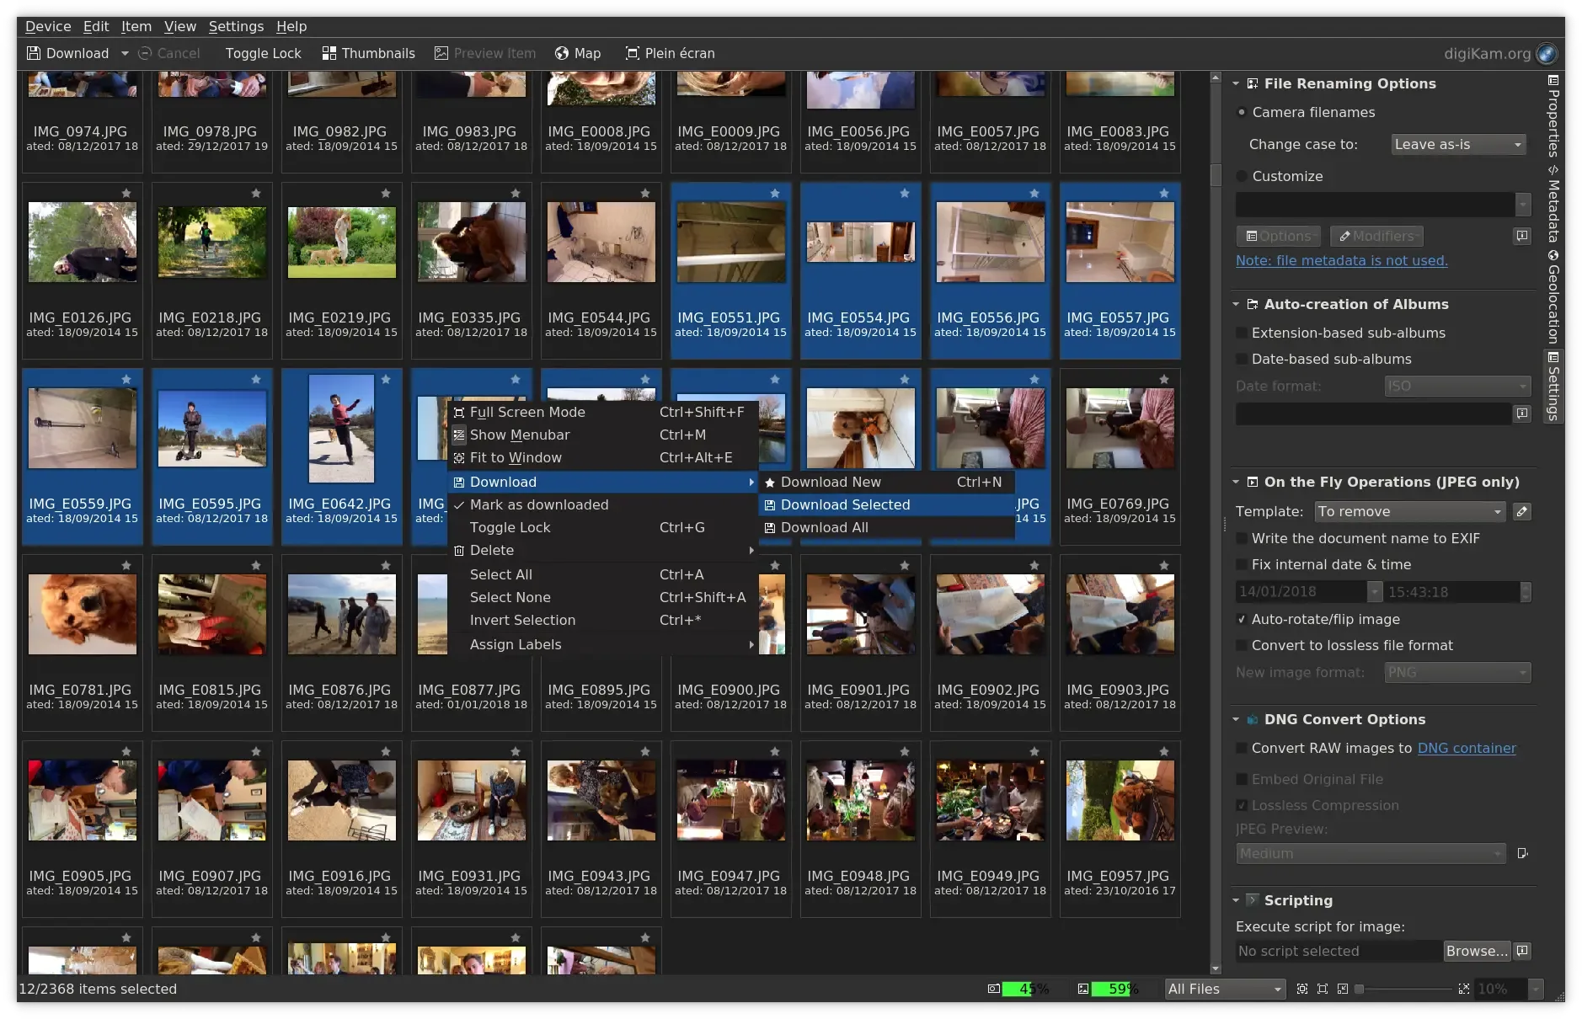1582x1019 pixels.
Task: Edit the On the Fly template
Action: click(1521, 511)
